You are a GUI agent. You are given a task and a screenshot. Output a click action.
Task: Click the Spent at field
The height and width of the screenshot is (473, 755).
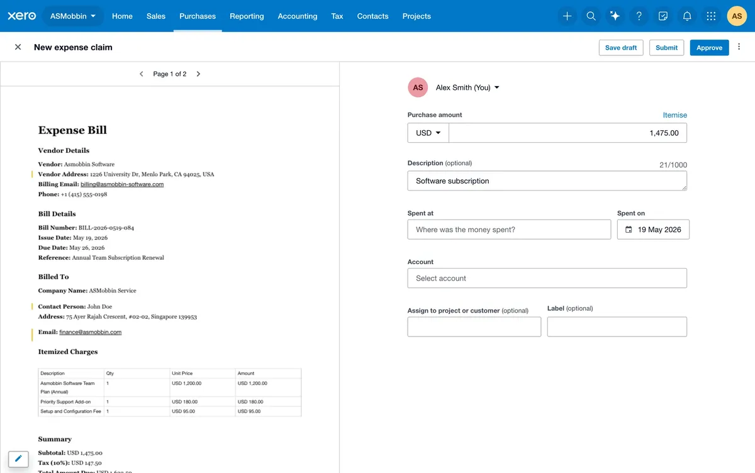point(509,230)
